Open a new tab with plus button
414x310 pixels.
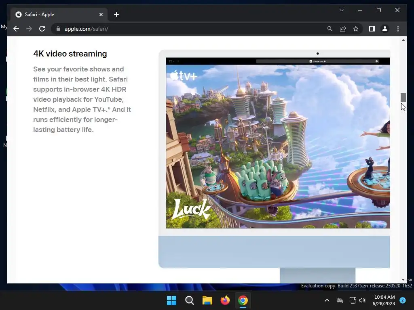pos(116,15)
